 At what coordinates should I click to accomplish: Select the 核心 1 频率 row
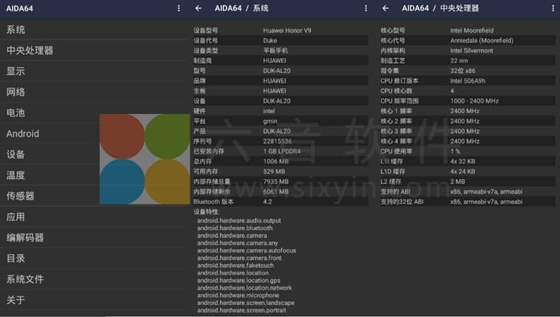click(467, 111)
